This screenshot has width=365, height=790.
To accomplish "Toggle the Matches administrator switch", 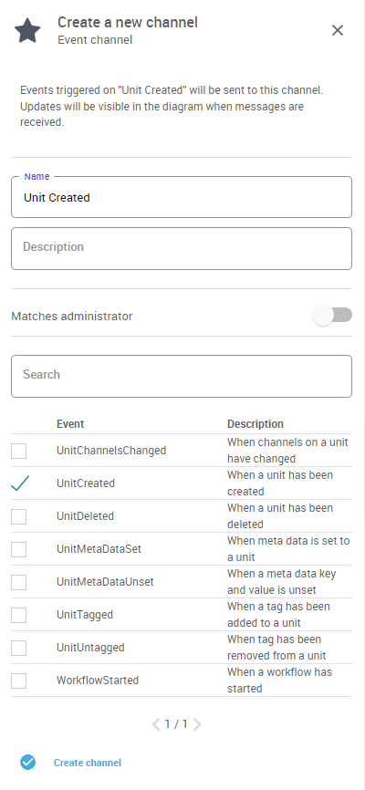I will (x=332, y=316).
